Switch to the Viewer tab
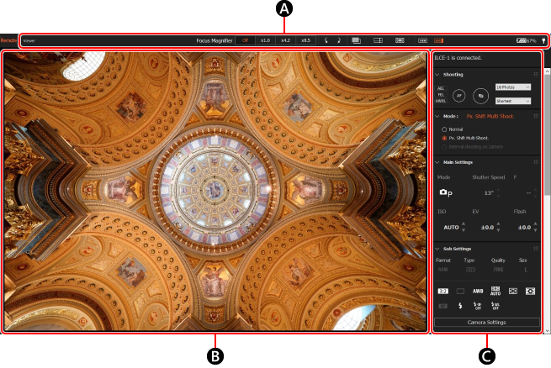 pyautogui.click(x=29, y=40)
